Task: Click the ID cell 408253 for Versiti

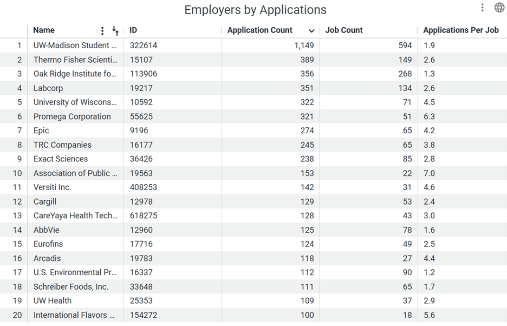Action: point(143,187)
